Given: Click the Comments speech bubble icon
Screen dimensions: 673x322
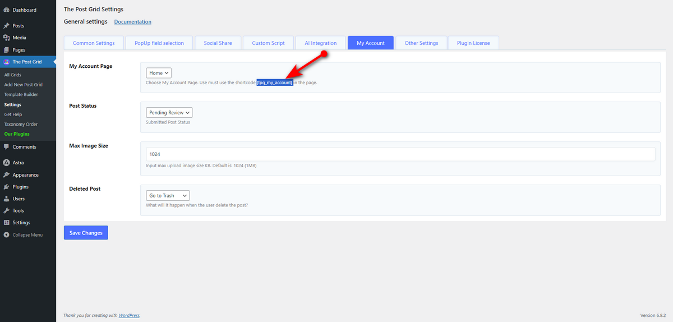Looking at the screenshot, I should (x=6, y=147).
